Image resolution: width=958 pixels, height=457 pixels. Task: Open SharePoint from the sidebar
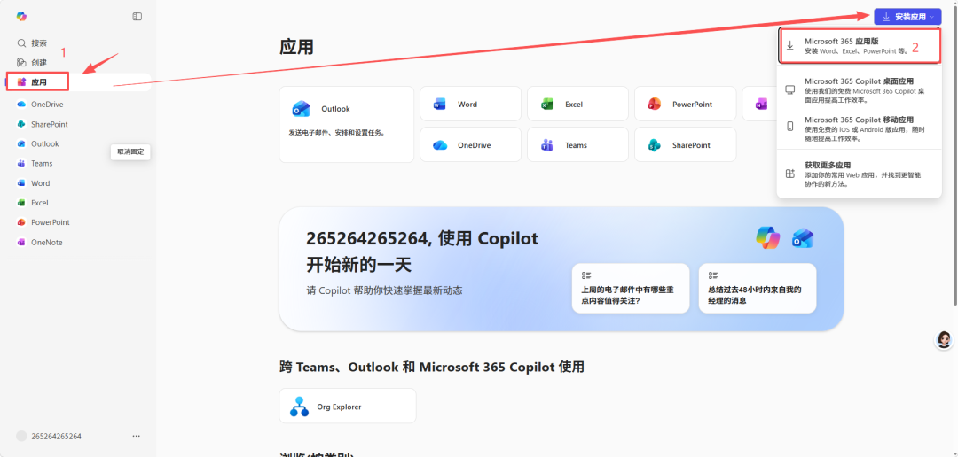43,124
